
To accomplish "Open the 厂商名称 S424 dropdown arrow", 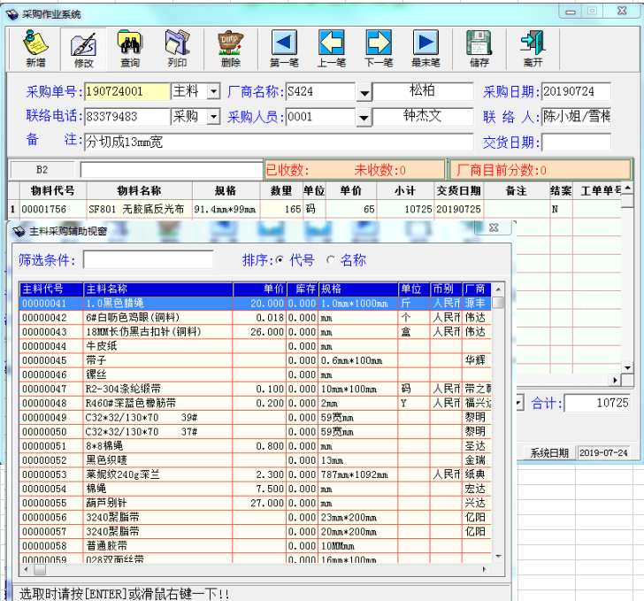I will [364, 92].
